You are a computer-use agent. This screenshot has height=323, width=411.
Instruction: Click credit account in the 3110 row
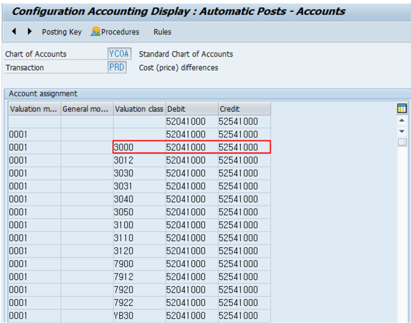coord(244,238)
